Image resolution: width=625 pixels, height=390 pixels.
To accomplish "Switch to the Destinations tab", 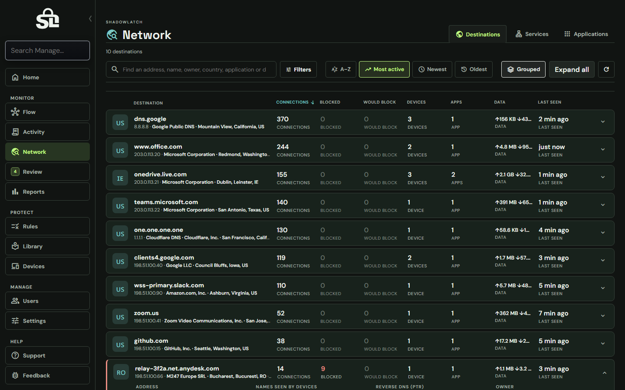I will 477,34.
